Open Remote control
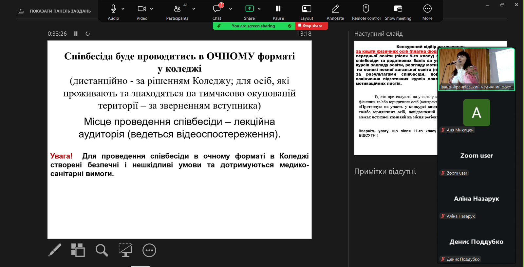Viewport: 524px width, 267px height. (366, 9)
